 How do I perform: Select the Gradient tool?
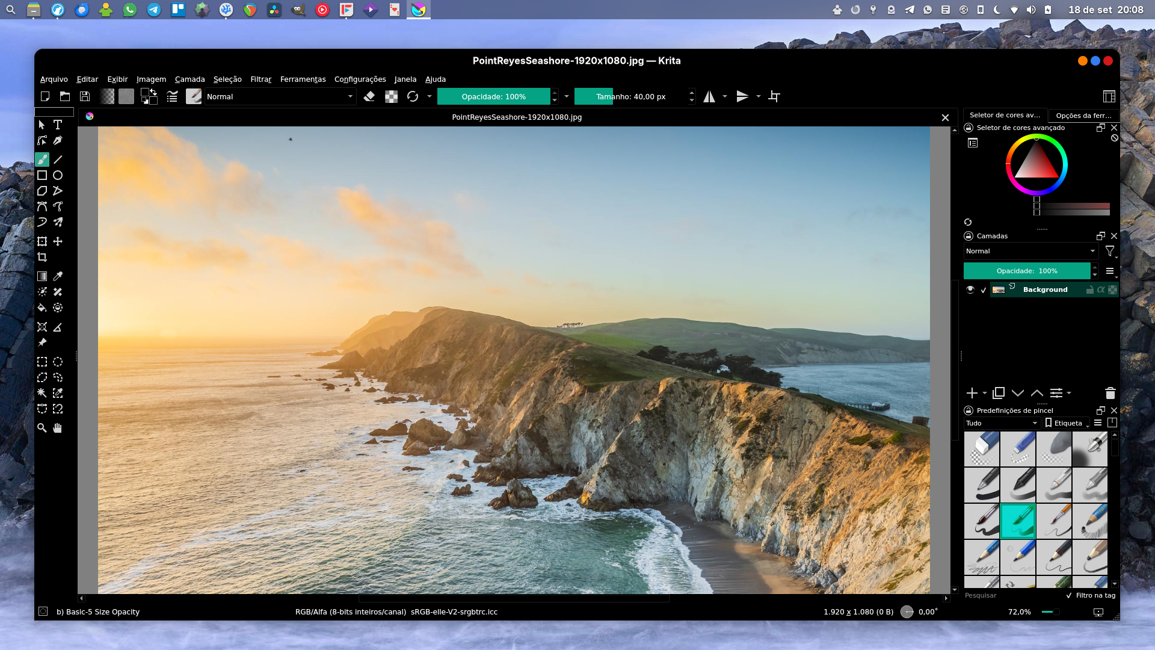(x=42, y=276)
